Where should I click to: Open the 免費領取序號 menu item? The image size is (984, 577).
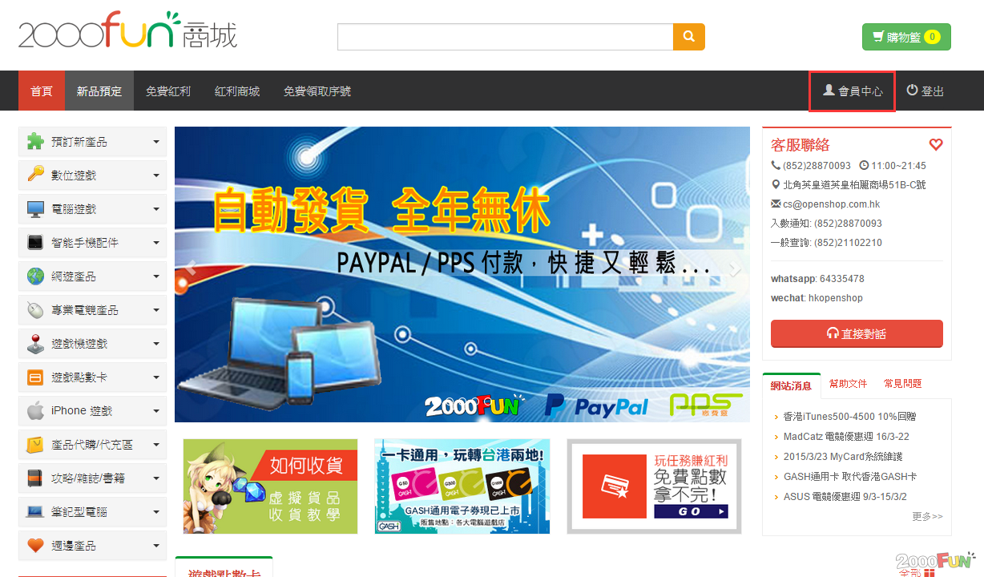coord(317,91)
